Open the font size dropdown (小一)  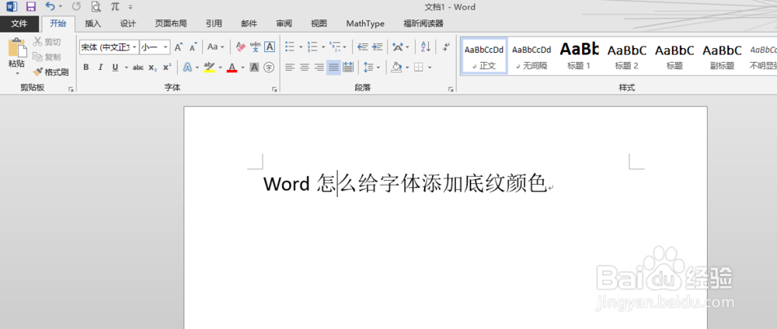click(166, 47)
